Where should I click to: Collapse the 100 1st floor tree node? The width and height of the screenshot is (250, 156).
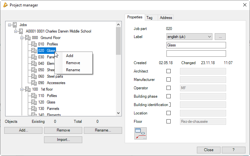(x=22, y=89)
